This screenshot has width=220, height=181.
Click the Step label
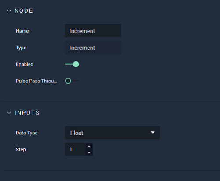21,149
